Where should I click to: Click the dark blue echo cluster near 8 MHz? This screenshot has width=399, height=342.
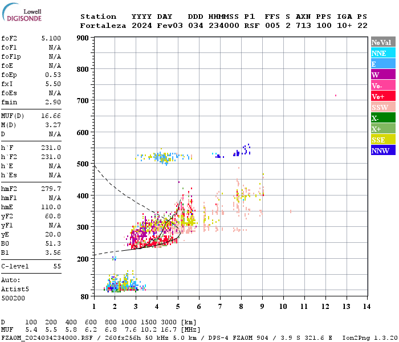coord(242,150)
